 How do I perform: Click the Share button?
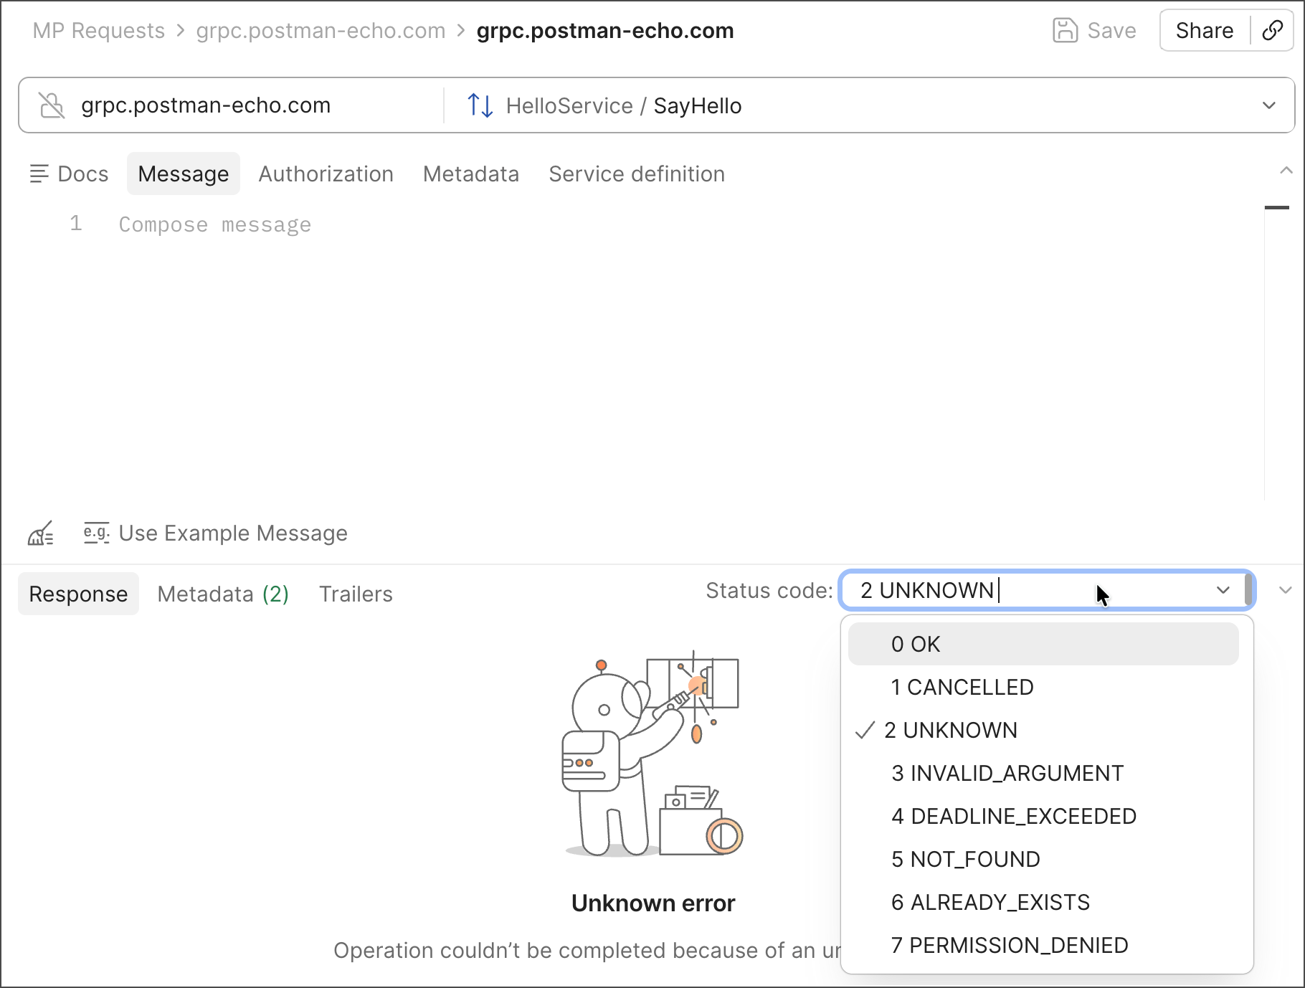pyautogui.click(x=1205, y=31)
